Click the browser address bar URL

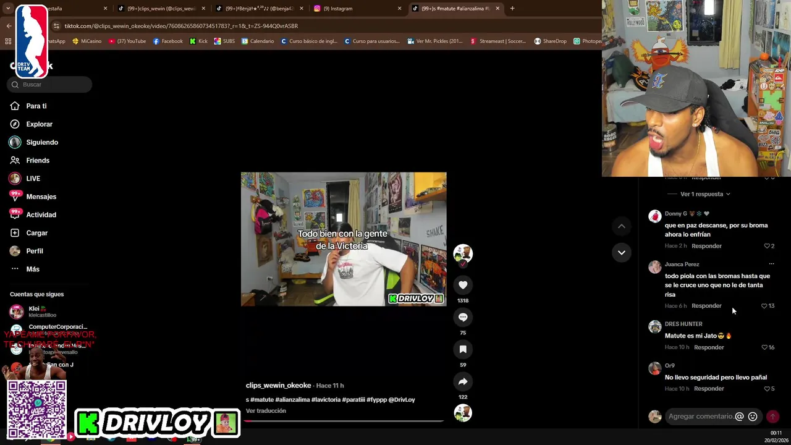tap(181, 26)
